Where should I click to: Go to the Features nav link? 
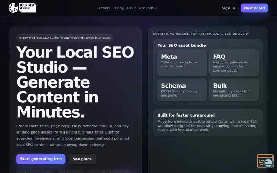[x=104, y=8]
